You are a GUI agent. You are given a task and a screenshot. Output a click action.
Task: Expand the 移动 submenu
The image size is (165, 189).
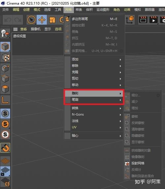[x=94, y=85]
